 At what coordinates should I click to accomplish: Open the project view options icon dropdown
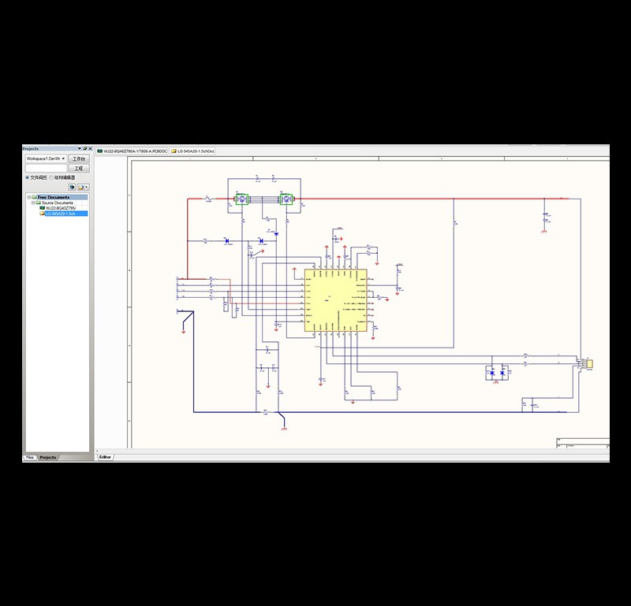click(84, 187)
